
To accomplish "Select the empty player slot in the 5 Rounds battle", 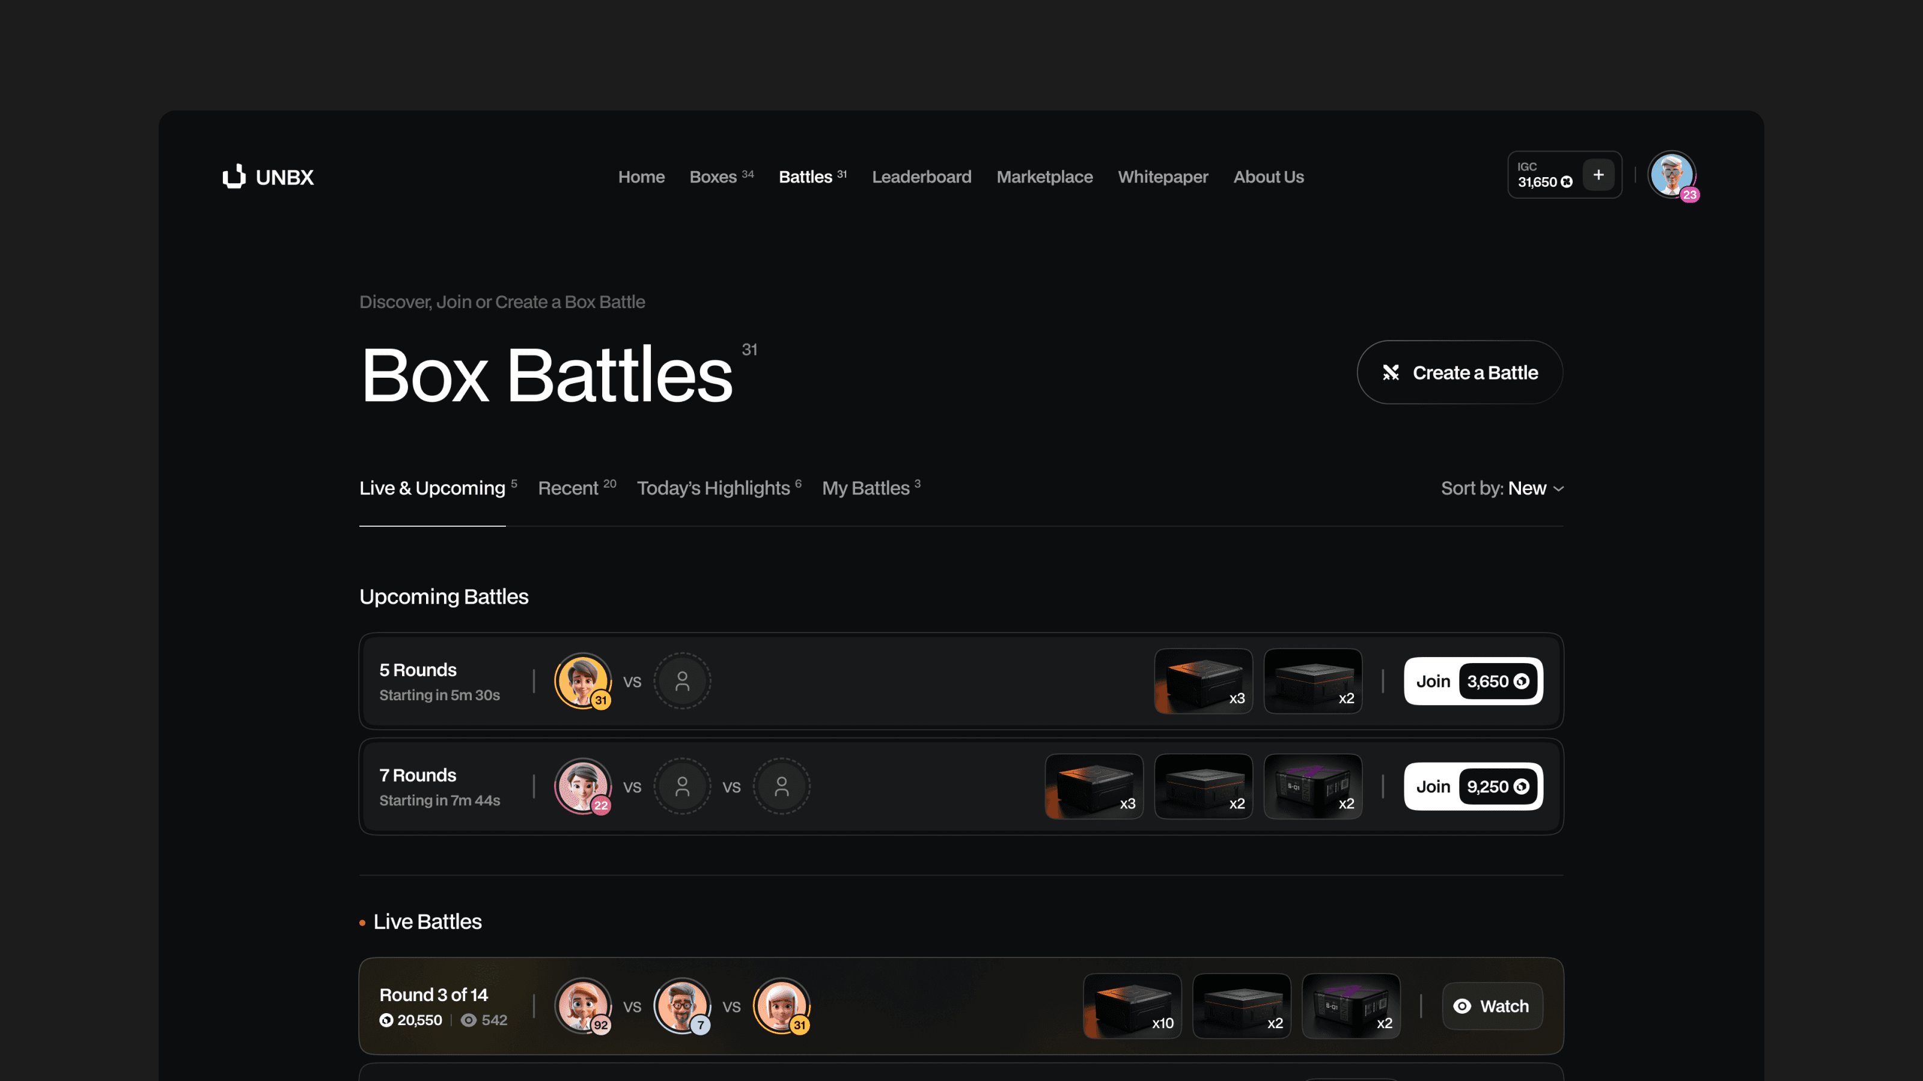I will [x=681, y=680].
